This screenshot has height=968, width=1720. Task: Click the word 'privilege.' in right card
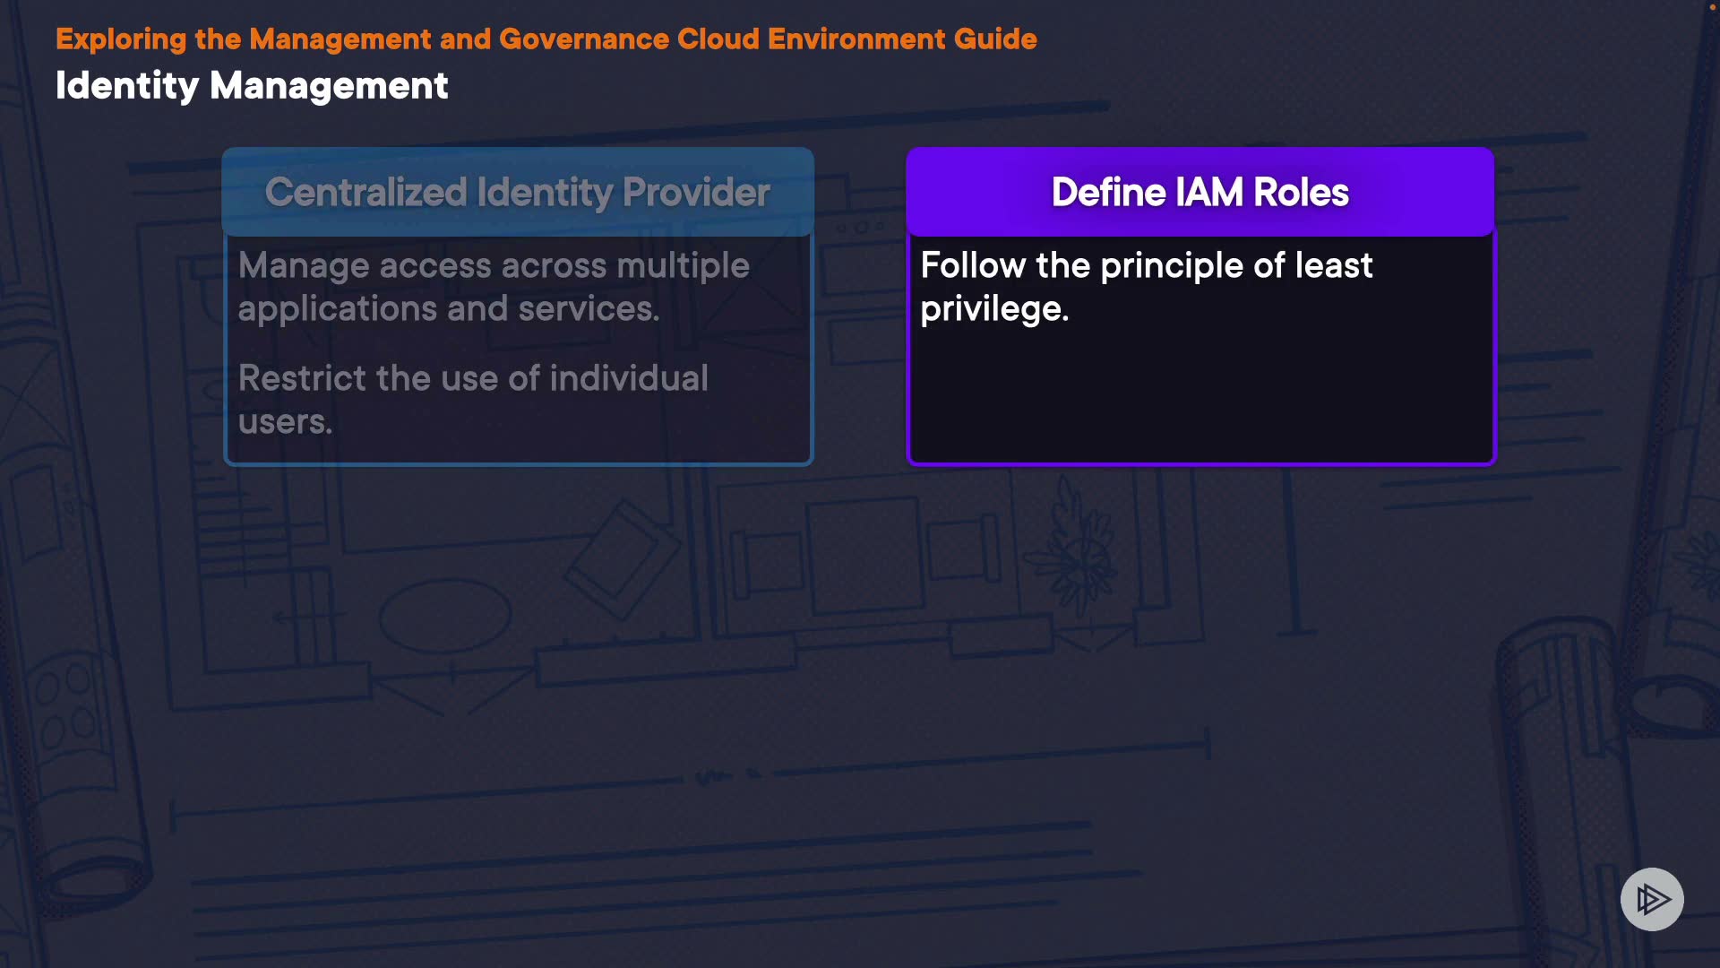click(994, 309)
